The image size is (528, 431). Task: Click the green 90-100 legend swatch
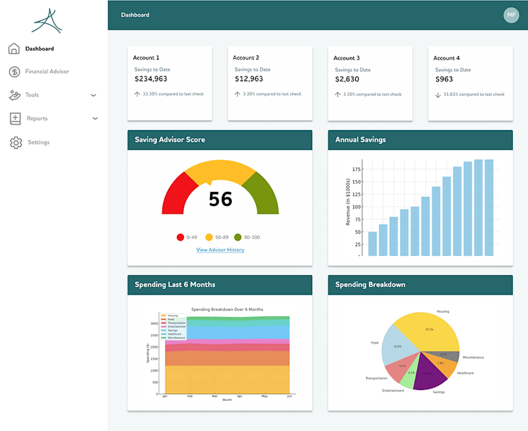click(238, 237)
